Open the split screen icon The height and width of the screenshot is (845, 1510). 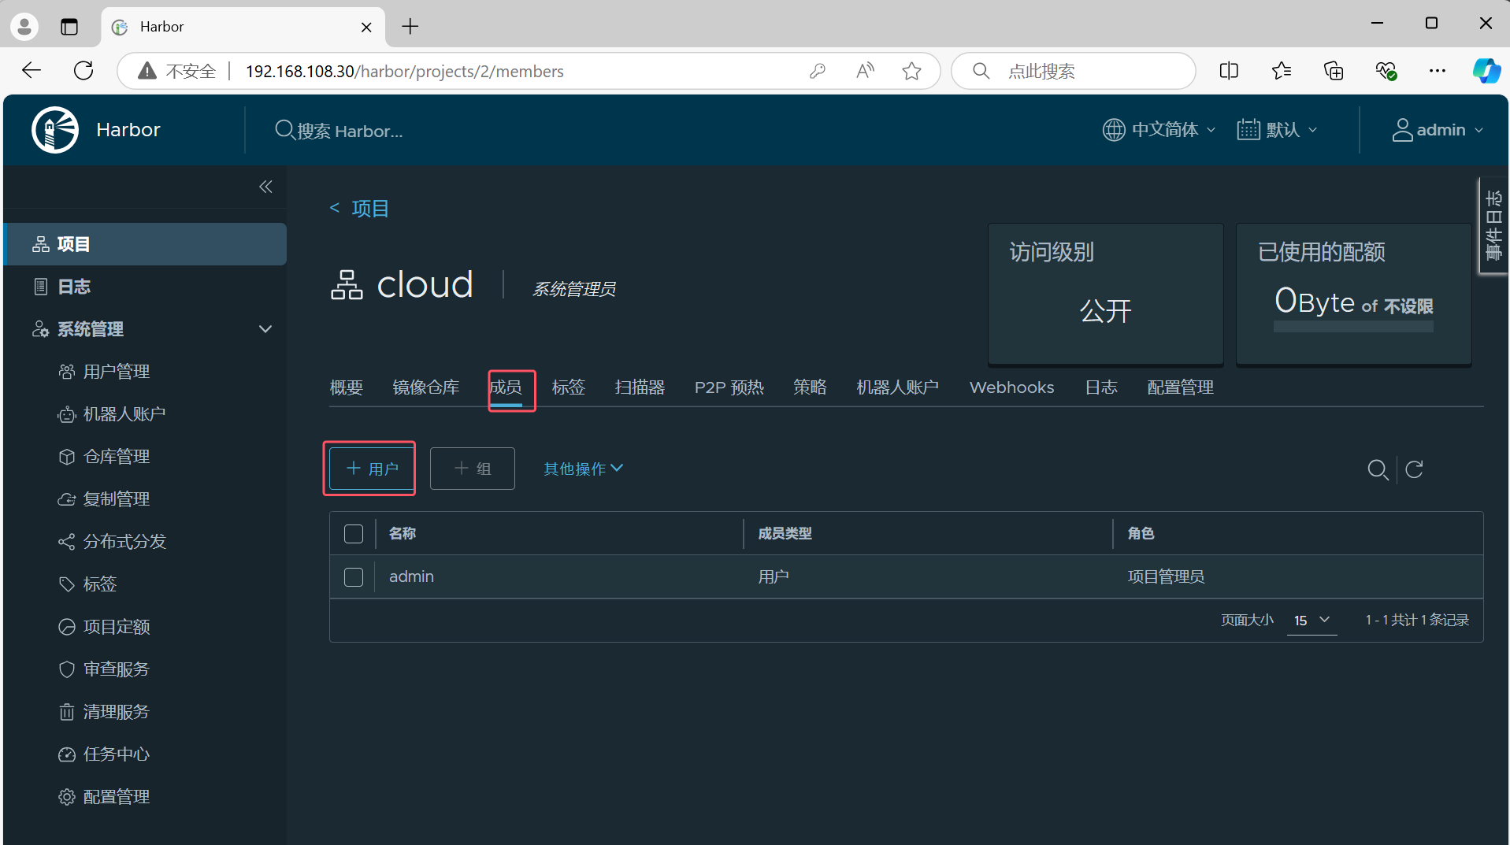[x=1229, y=71]
